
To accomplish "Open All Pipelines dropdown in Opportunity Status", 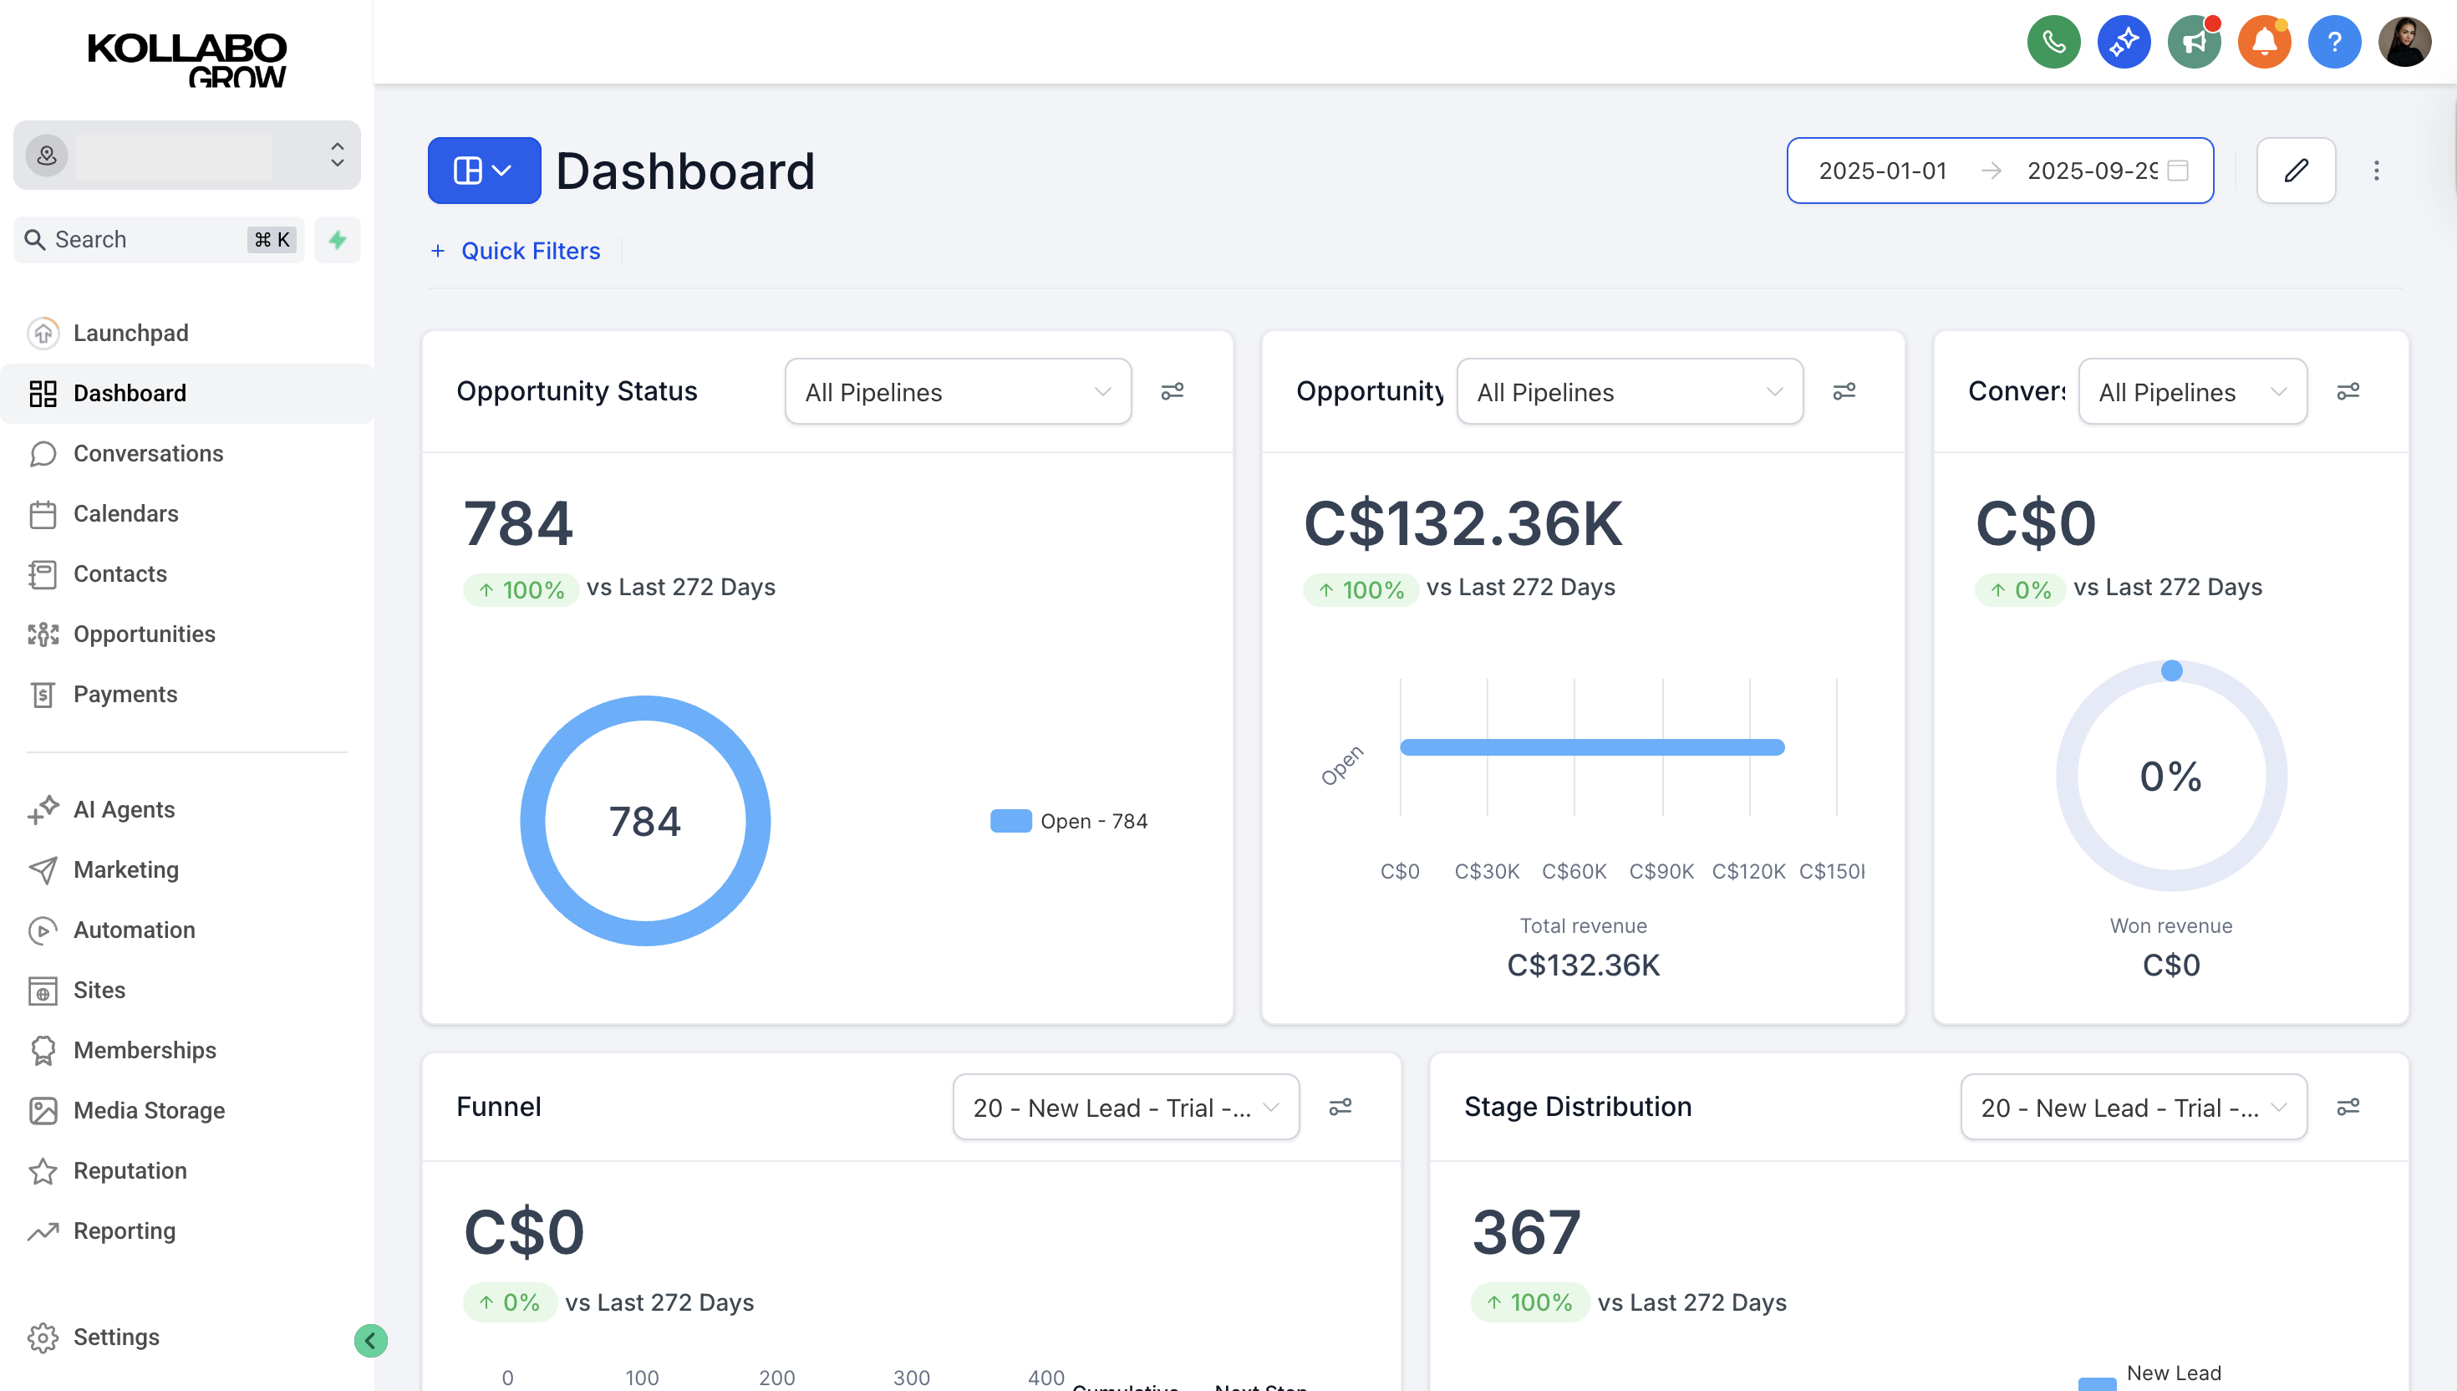I will 957,392.
